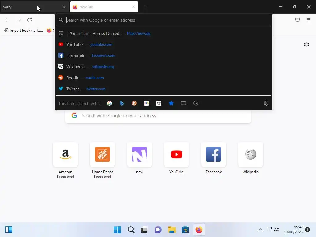
Task: Open File Explorer on taskbar
Action: 172,230
